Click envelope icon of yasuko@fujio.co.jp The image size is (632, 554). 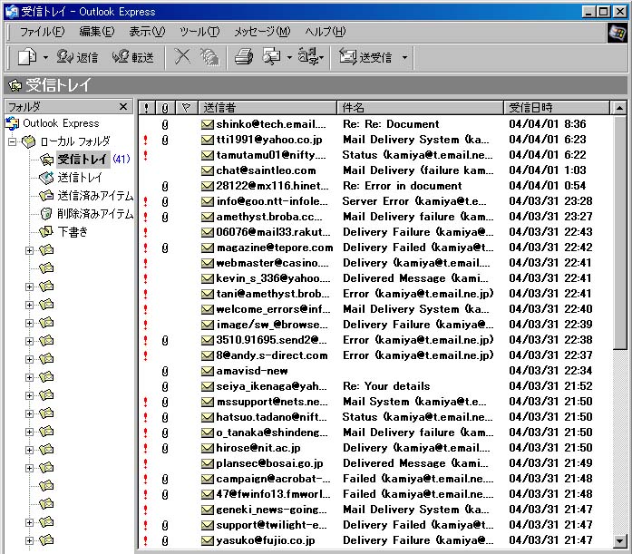207,540
